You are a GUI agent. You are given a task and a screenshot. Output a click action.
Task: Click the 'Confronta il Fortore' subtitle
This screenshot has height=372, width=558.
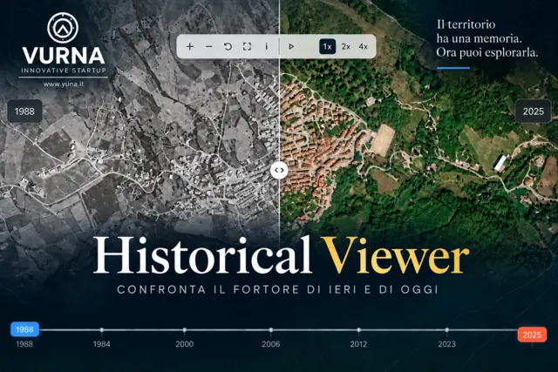[278, 289]
